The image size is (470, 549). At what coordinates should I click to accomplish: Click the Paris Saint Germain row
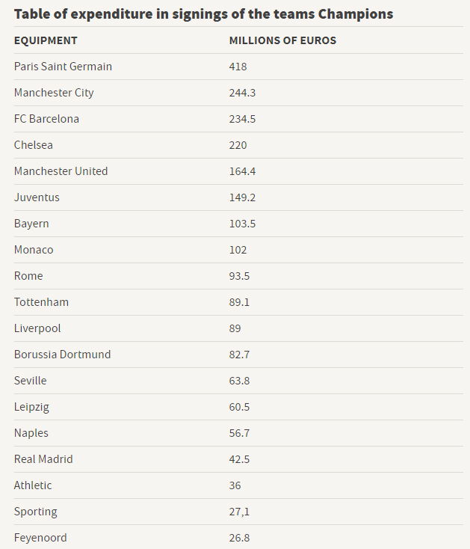click(x=238, y=67)
